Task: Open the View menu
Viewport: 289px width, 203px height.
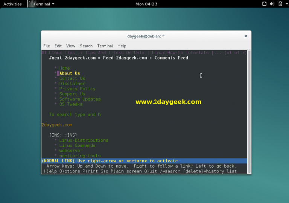Action: pos(71,46)
